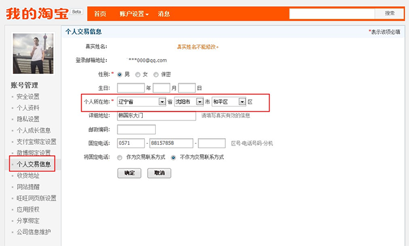Click the 搜索 button
409x246 pixels.
(x=389, y=13)
